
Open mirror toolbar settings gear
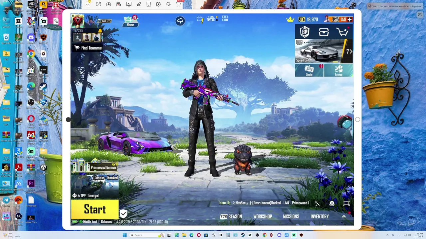[x=158, y=4]
